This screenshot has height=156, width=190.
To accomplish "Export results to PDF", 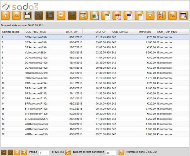I will tap(117, 15).
